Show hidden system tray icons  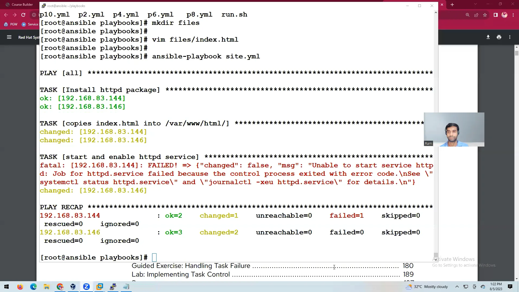pyautogui.click(x=457, y=287)
